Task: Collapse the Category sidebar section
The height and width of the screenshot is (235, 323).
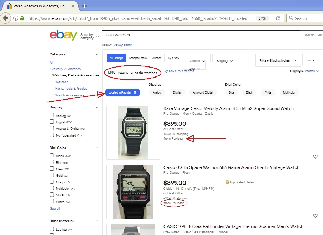Action: tap(97, 54)
